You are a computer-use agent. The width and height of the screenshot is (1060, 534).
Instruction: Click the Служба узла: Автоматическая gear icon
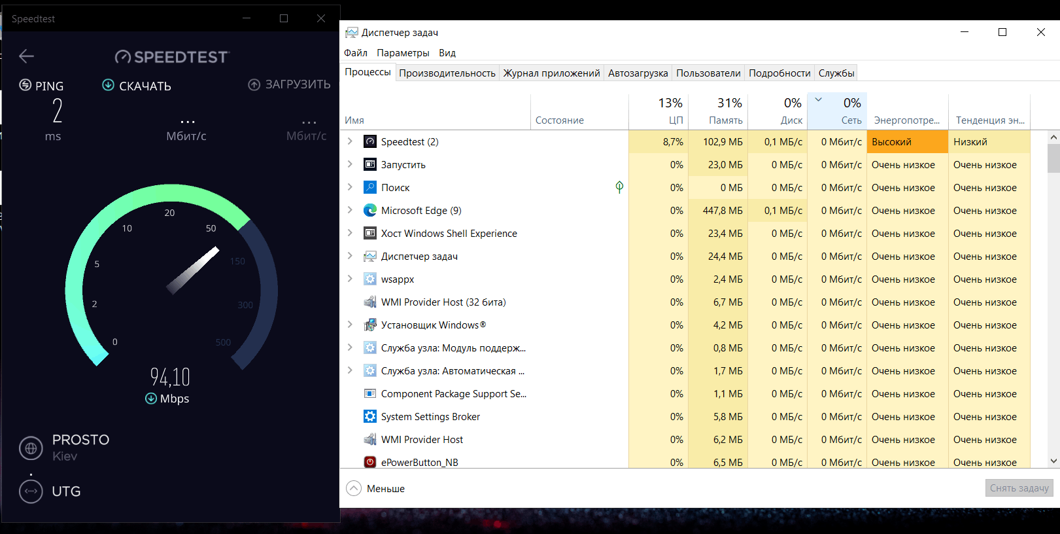click(x=370, y=370)
